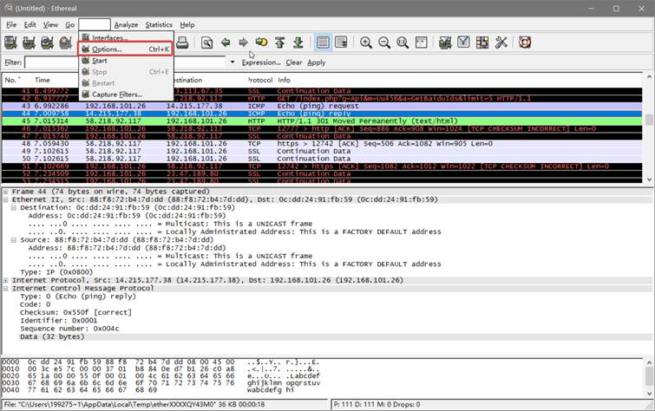Click the hex pane vertical scrollbar thumb
Image resolution: width=655 pixels, height=411 pixels.
click(x=649, y=377)
